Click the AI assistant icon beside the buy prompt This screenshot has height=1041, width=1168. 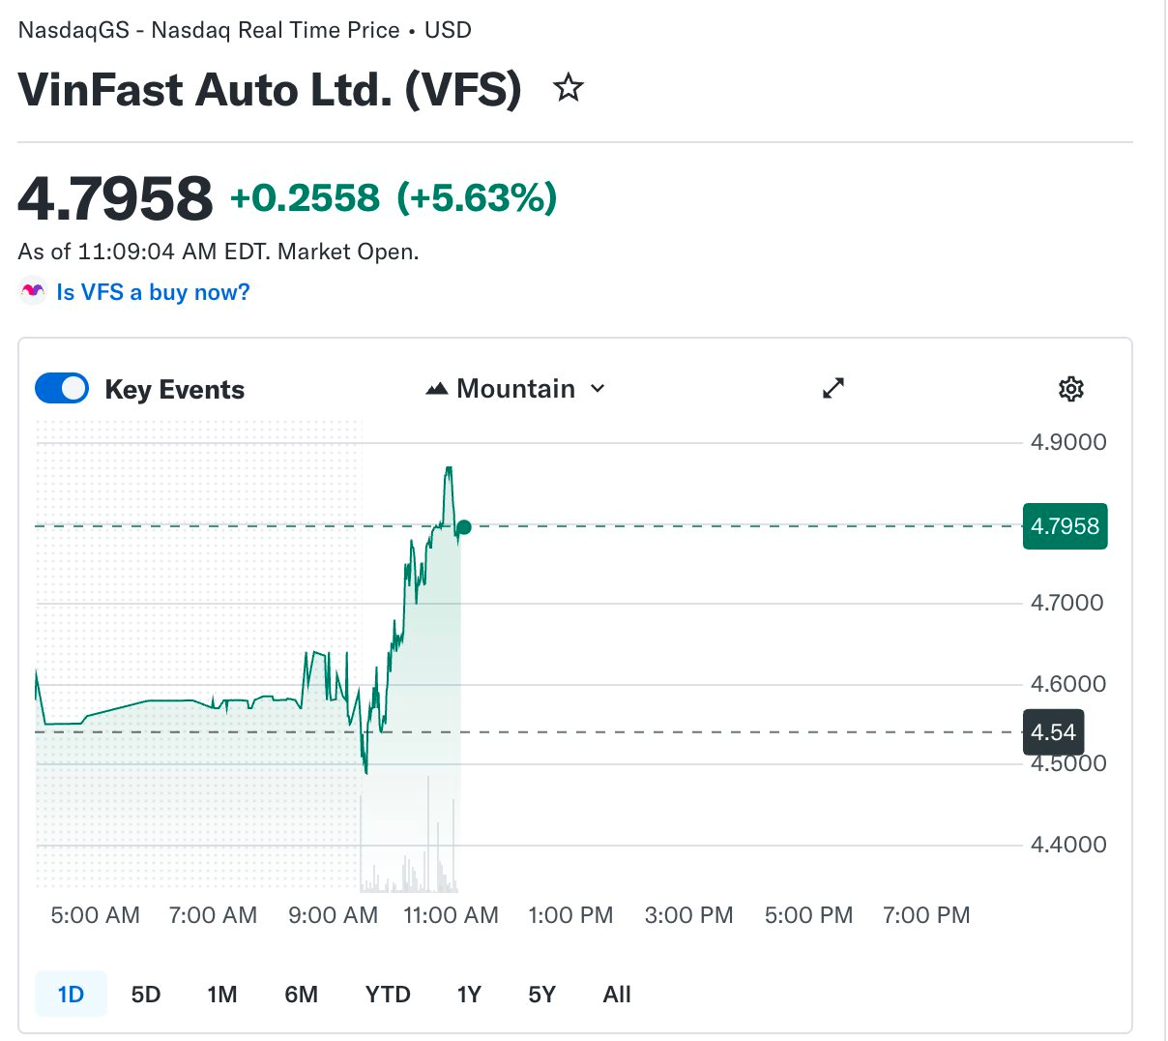[32, 291]
